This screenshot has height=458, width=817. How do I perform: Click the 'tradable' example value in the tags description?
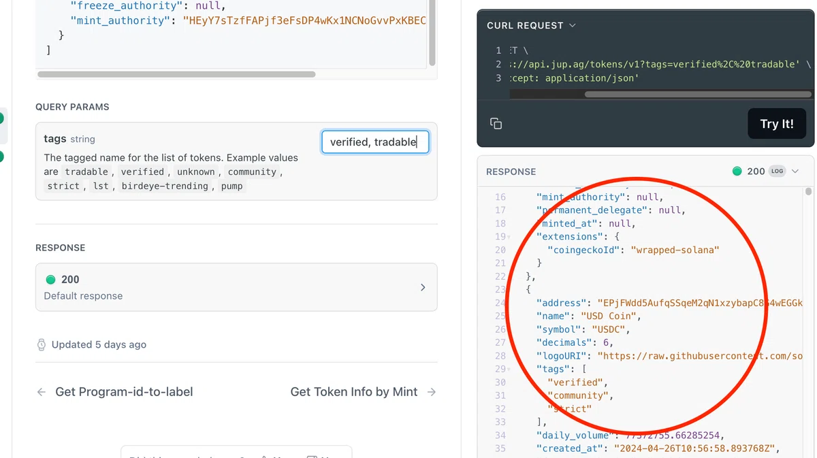86,172
